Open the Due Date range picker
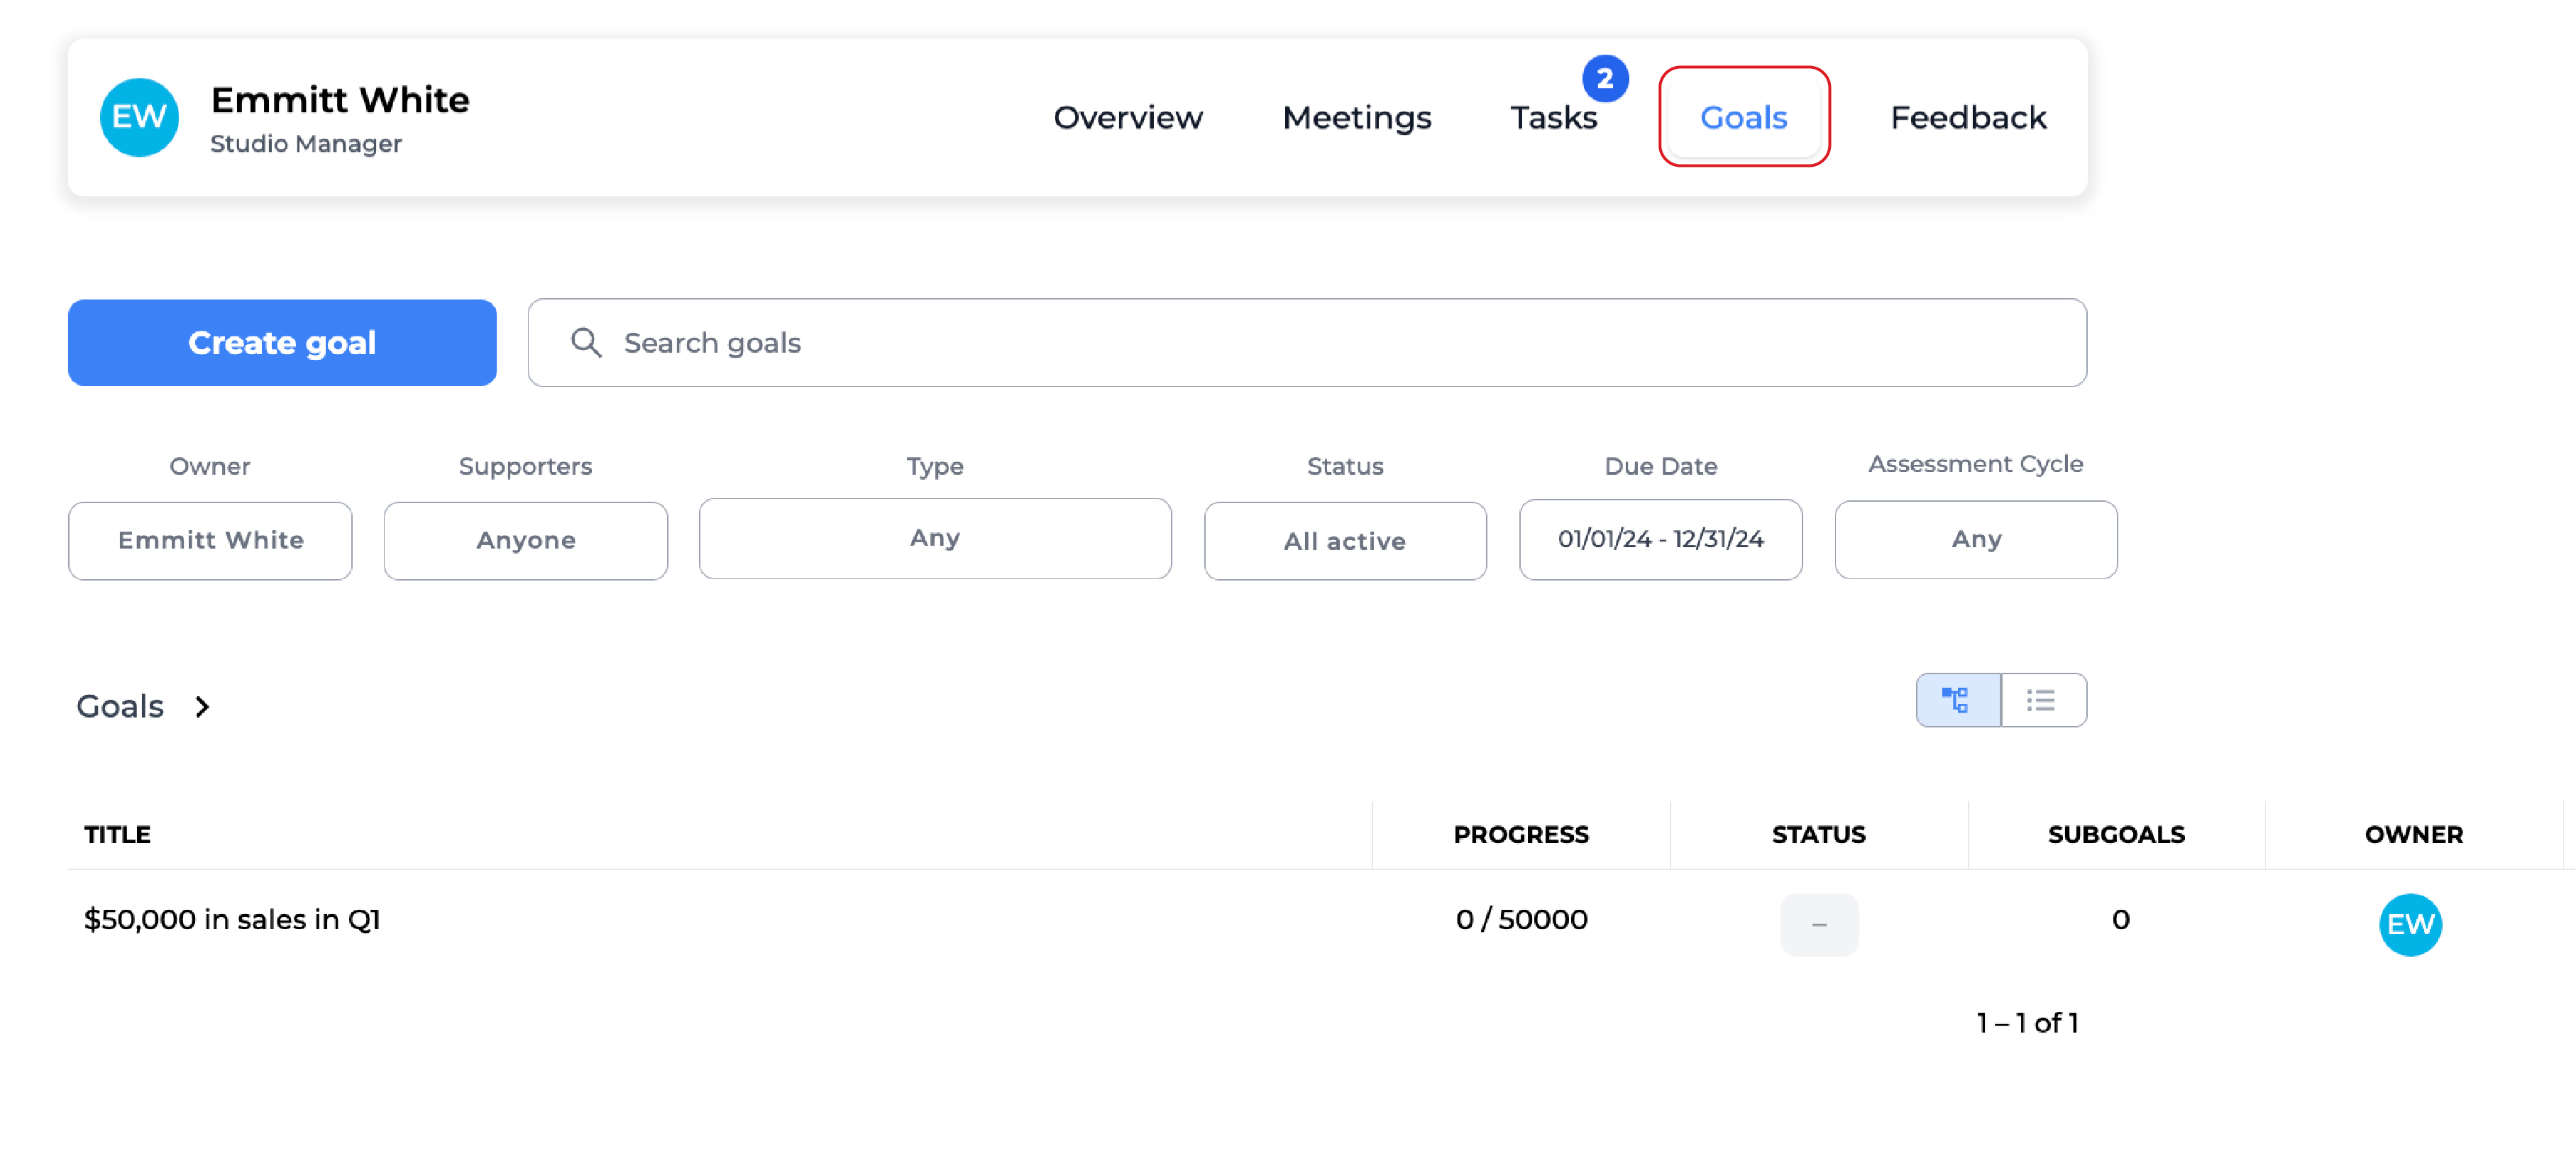The image size is (2576, 1149). tap(1660, 539)
